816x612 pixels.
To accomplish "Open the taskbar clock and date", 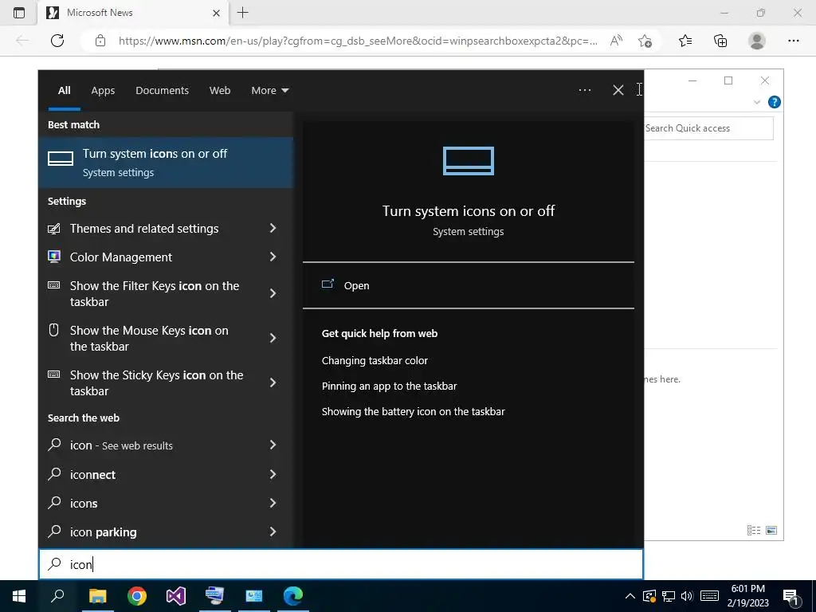I will click(747, 596).
